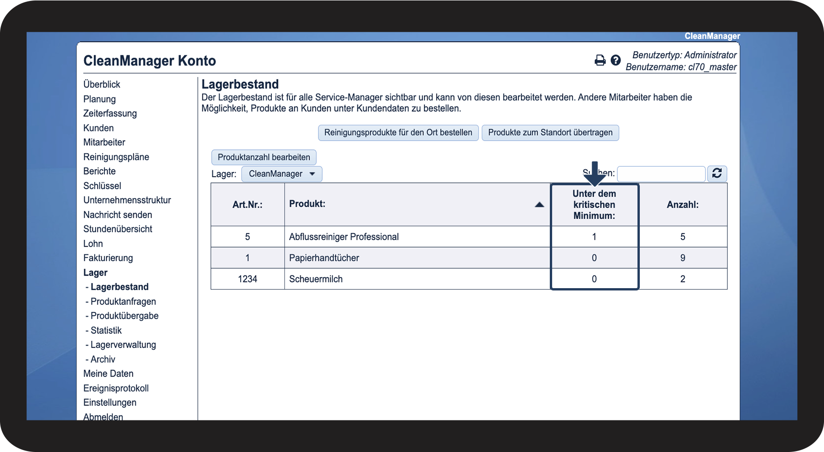Click the refresh icon beside search field
Screen dimensions: 824x452
[x=717, y=174]
